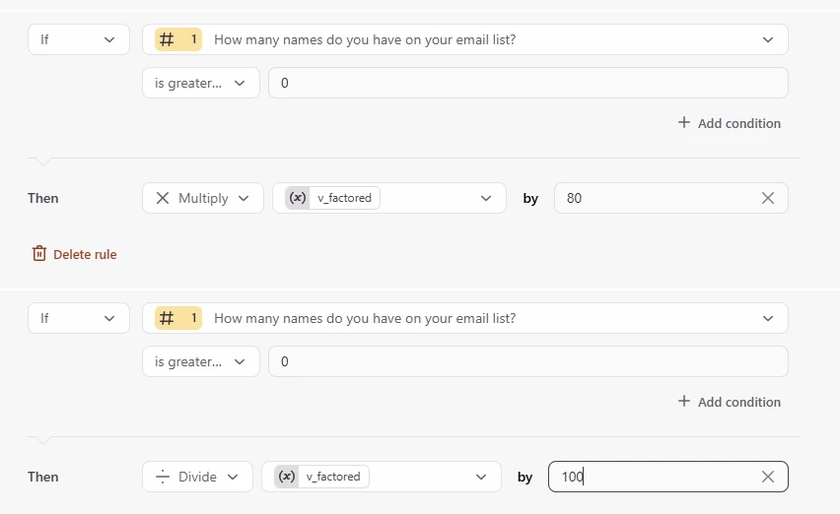Click number question icon in second rule
This screenshot has width=840, height=514.
click(168, 318)
